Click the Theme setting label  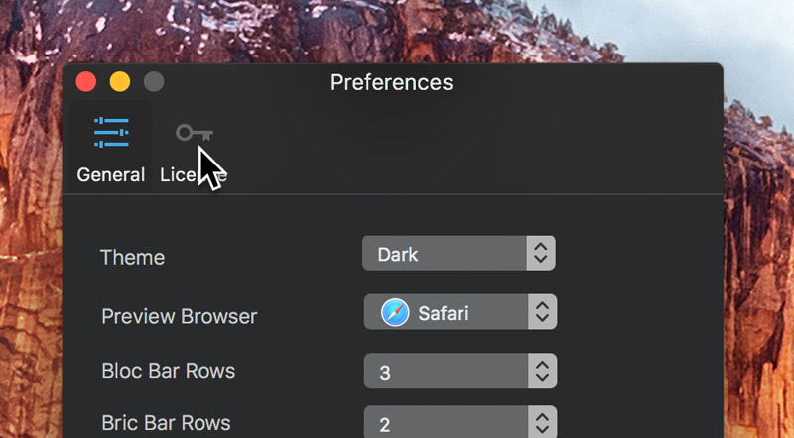pos(132,257)
